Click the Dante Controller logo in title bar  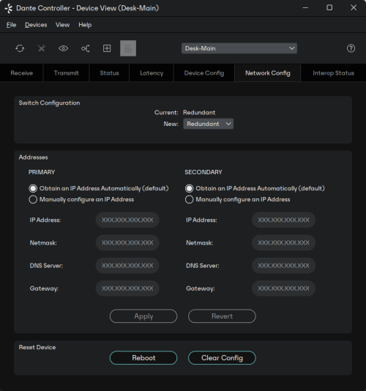click(9, 8)
